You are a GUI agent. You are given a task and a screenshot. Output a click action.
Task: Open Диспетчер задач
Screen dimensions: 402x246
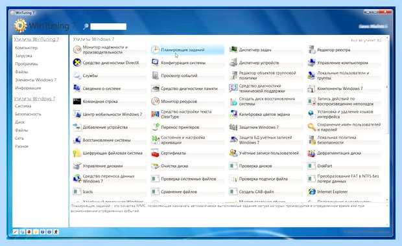[265, 50]
